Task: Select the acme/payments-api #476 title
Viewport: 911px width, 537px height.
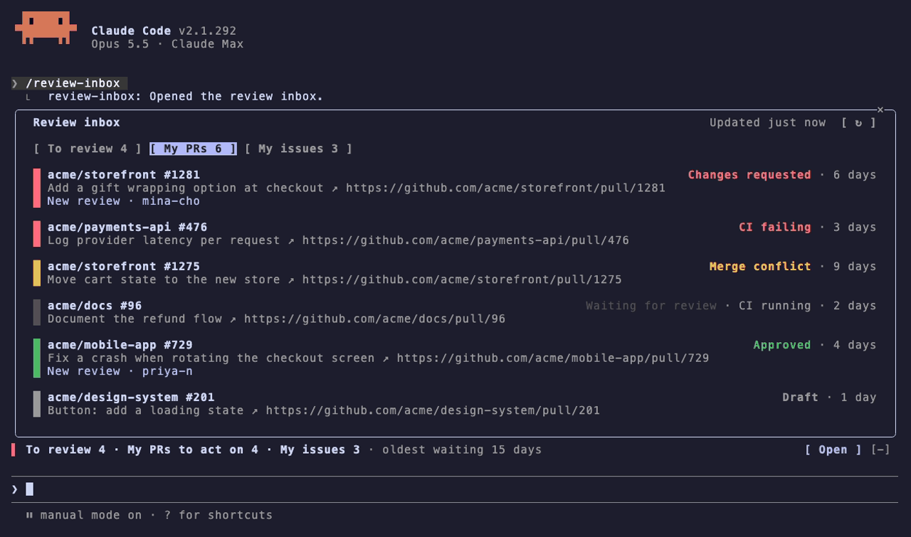Action: pyautogui.click(x=127, y=228)
